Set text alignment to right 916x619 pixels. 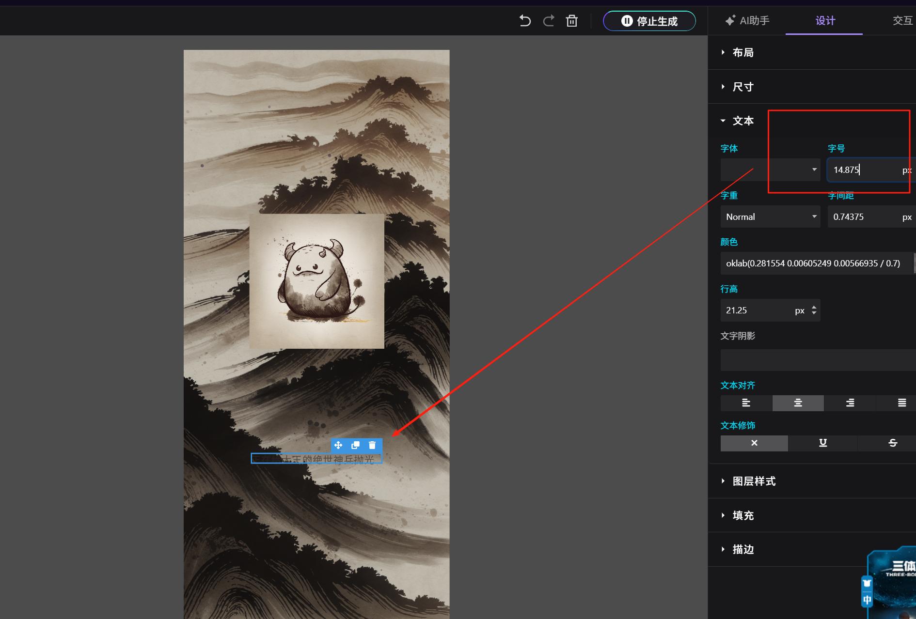[850, 402]
